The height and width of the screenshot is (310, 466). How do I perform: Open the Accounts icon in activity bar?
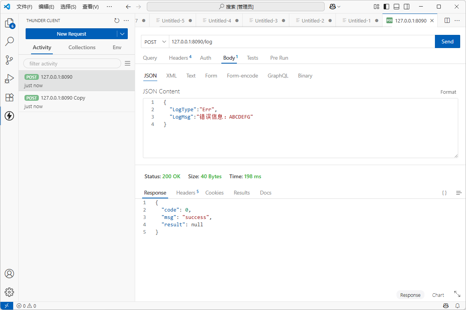(9, 274)
